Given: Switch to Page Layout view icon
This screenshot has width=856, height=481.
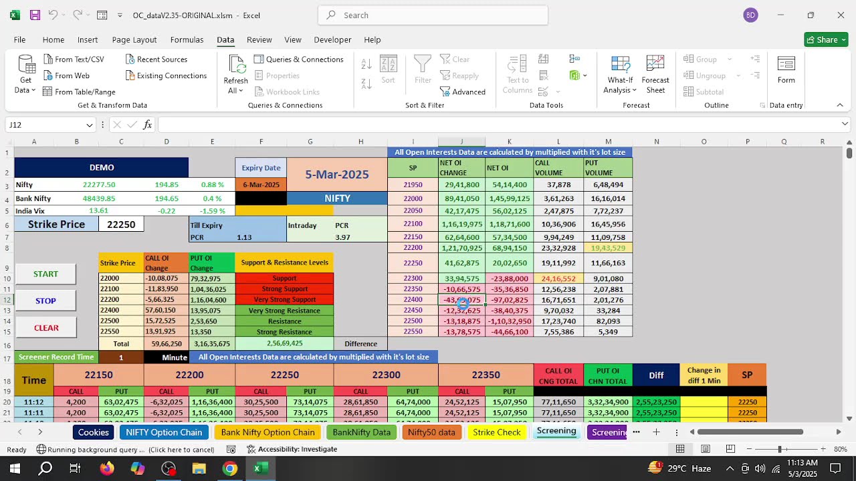Looking at the screenshot, I should pyautogui.click(x=706, y=449).
